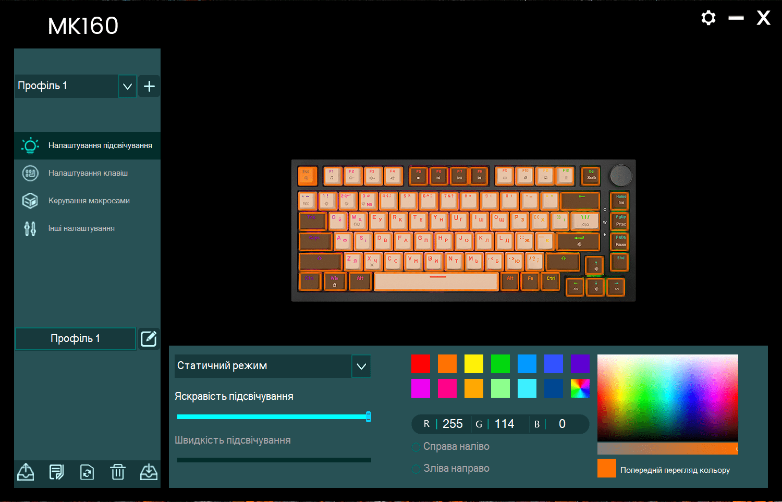This screenshot has width=782, height=502.
Task: Pick the red color swatch
Action: [421, 363]
